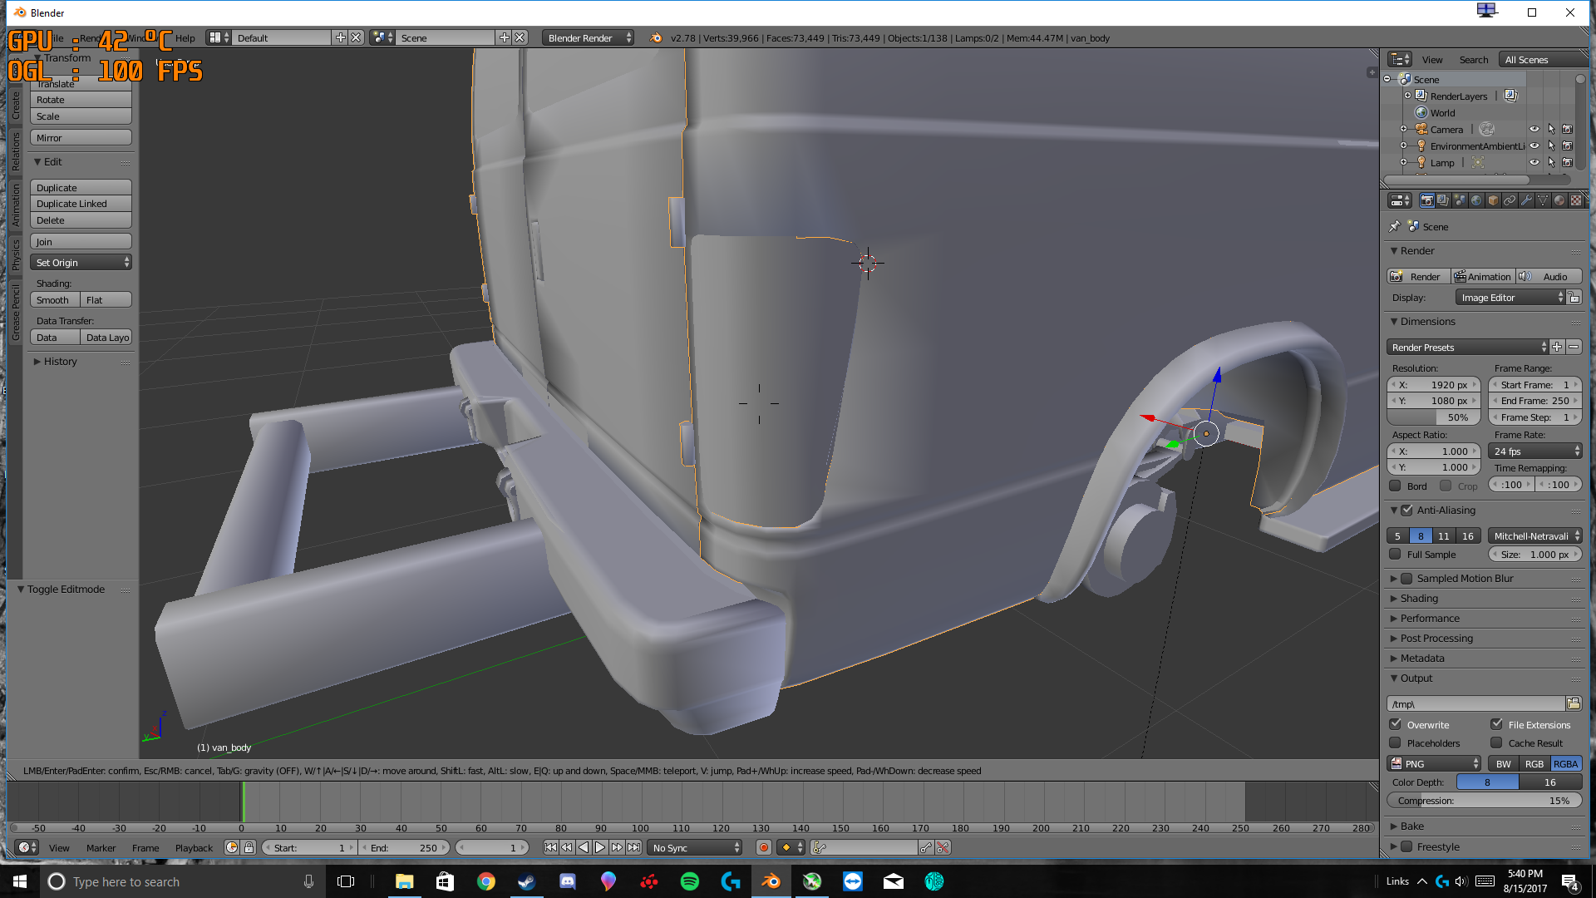Jump to the first frame

pyautogui.click(x=550, y=847)
